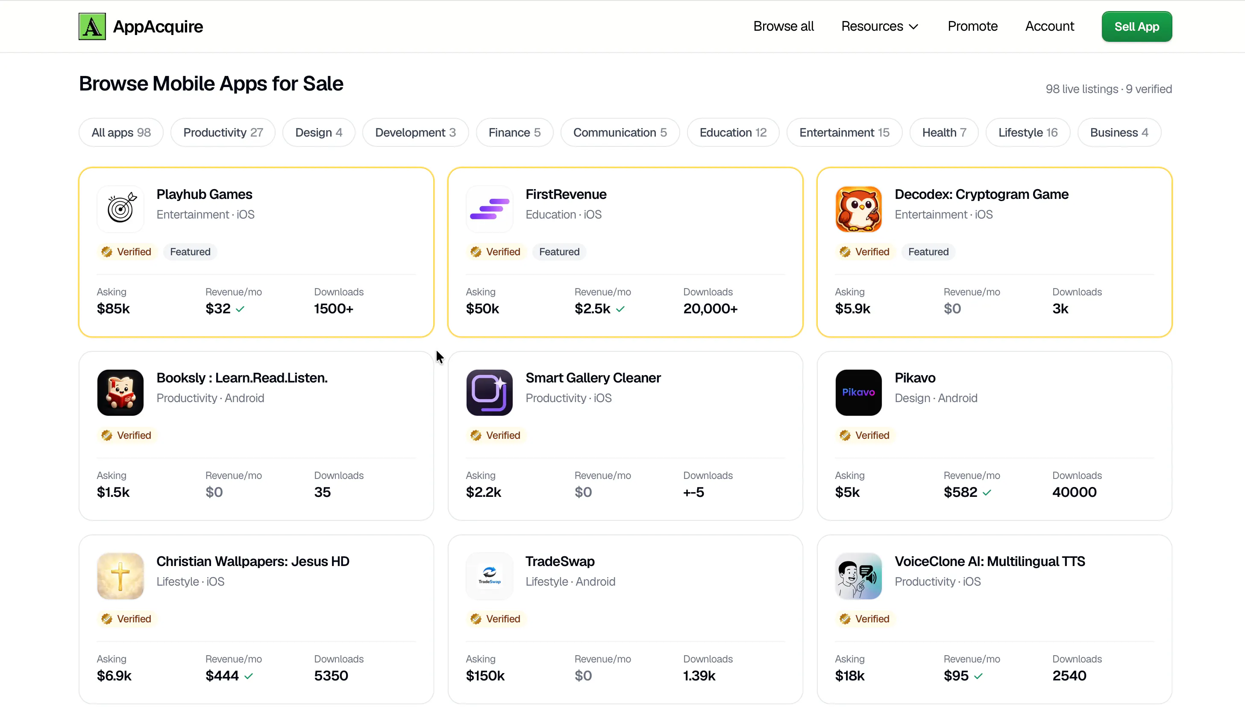Click Featured tag on Decodex card

[928, 252]
